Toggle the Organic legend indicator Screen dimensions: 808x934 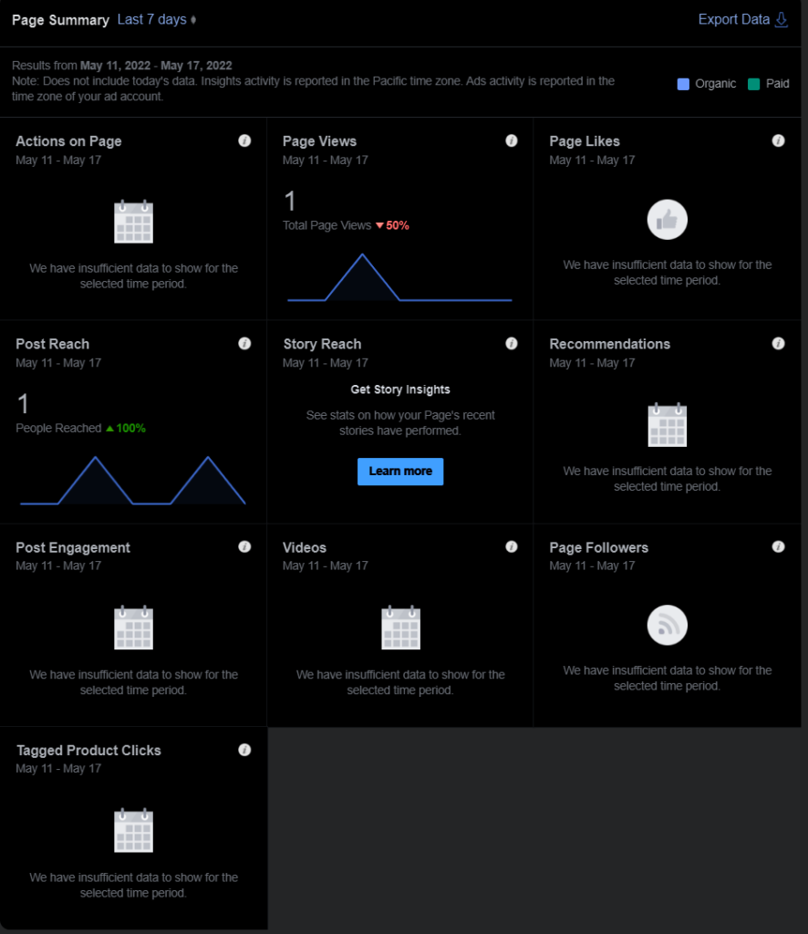682,83
